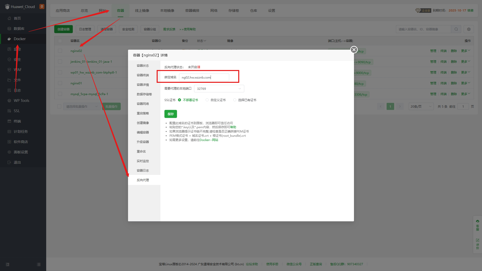Click the 评价 feedback icon
Image resolution: width=482 pixels, height=271 pixels.
[477, 244]
